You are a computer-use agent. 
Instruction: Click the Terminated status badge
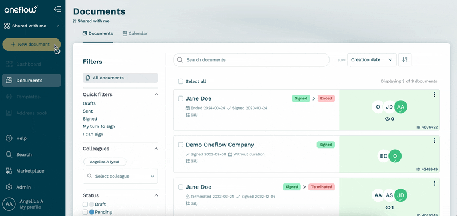pos(322,187)
